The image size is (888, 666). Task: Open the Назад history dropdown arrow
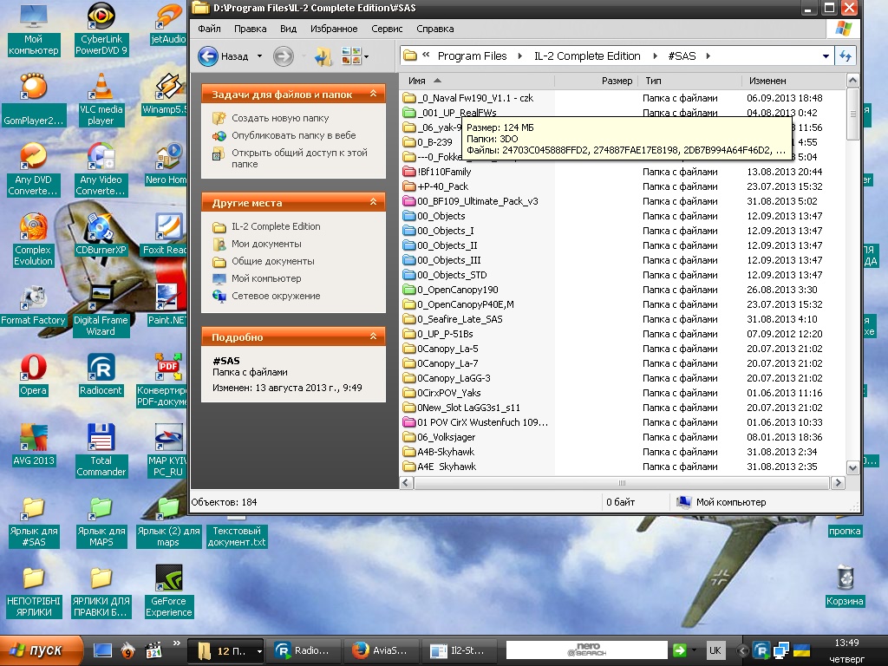(259, 56)
